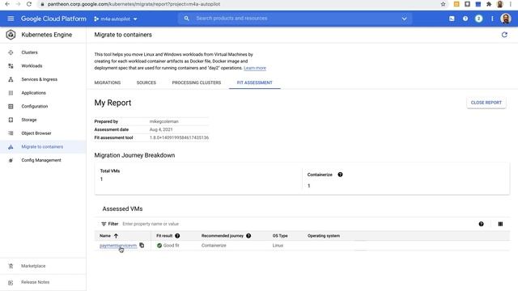Screen dimensions: 518x291
Task: Click the Clusters sidebar icon
Action: pyautogui.click(x=11, y=53)
